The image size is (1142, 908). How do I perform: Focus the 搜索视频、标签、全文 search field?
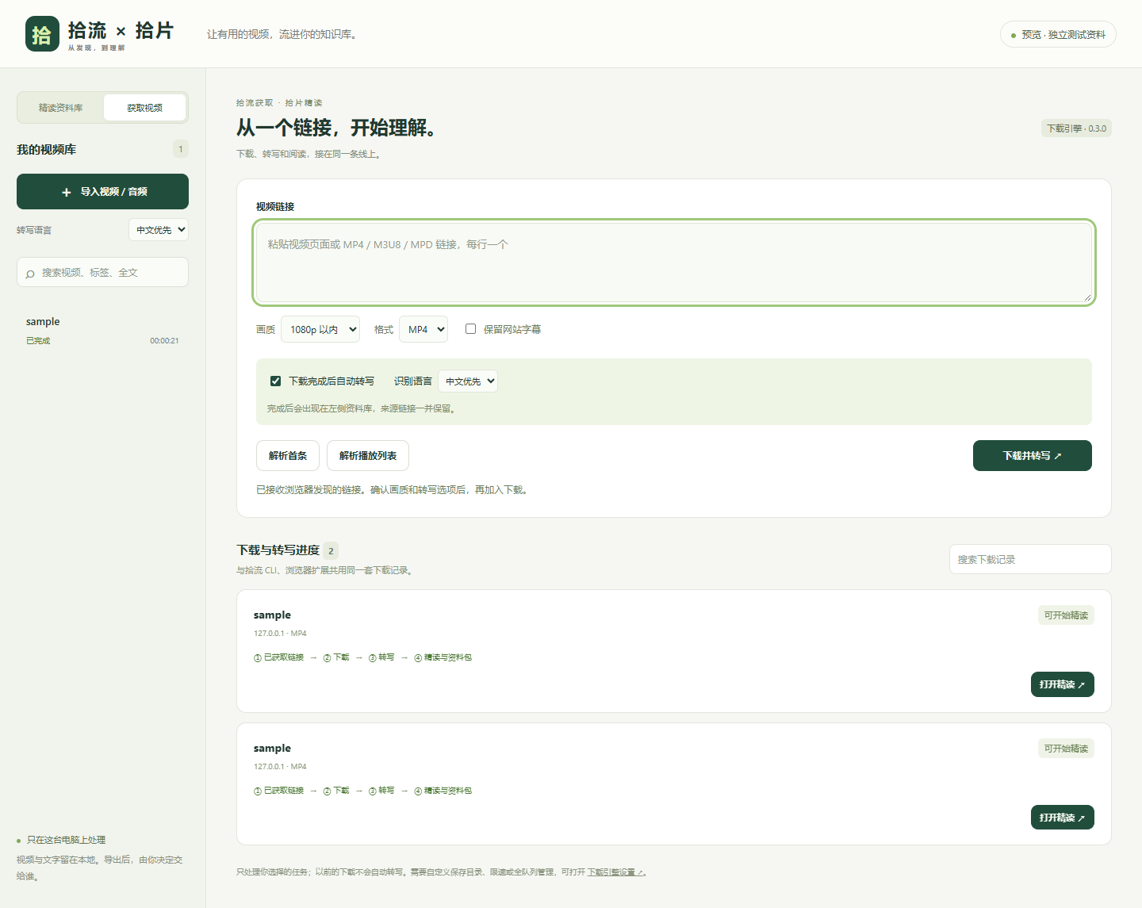tap(102, 272)
